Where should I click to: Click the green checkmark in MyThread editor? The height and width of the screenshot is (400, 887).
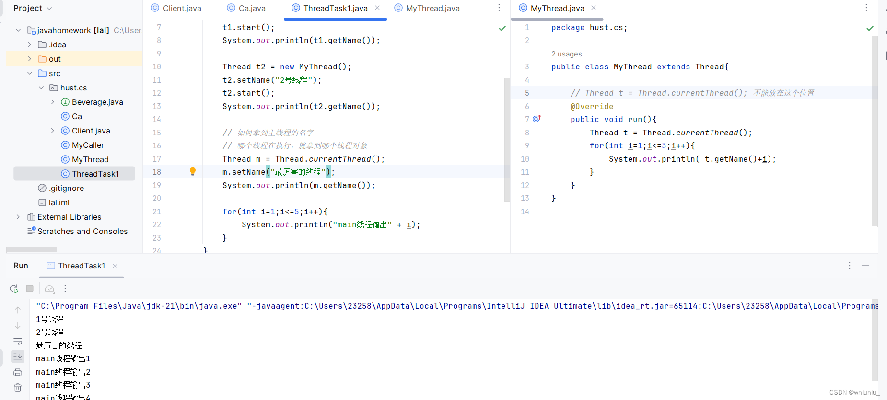pyautogui.click(x=870, y=28)
